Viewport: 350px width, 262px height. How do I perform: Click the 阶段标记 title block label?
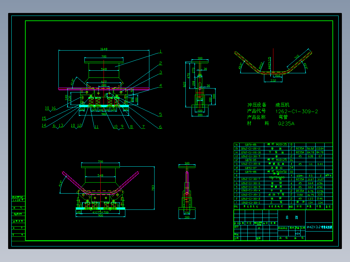[283, 228]
